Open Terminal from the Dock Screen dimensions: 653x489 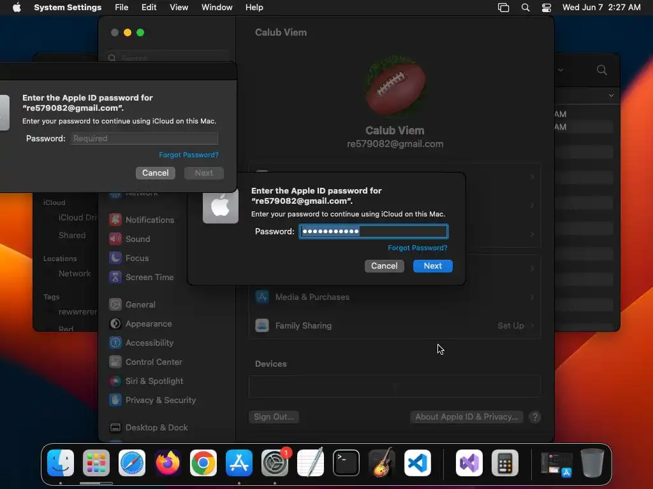(346, 463)
